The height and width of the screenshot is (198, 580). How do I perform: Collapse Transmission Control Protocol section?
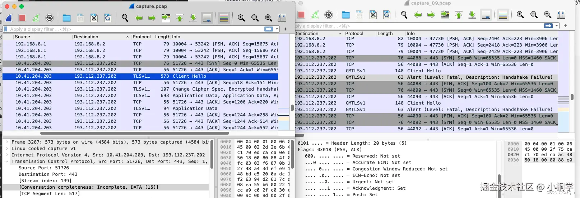[6, 161]
